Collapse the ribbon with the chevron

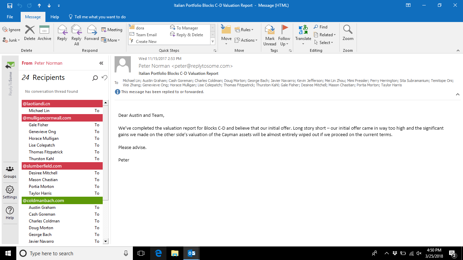(x=458, y=50)
